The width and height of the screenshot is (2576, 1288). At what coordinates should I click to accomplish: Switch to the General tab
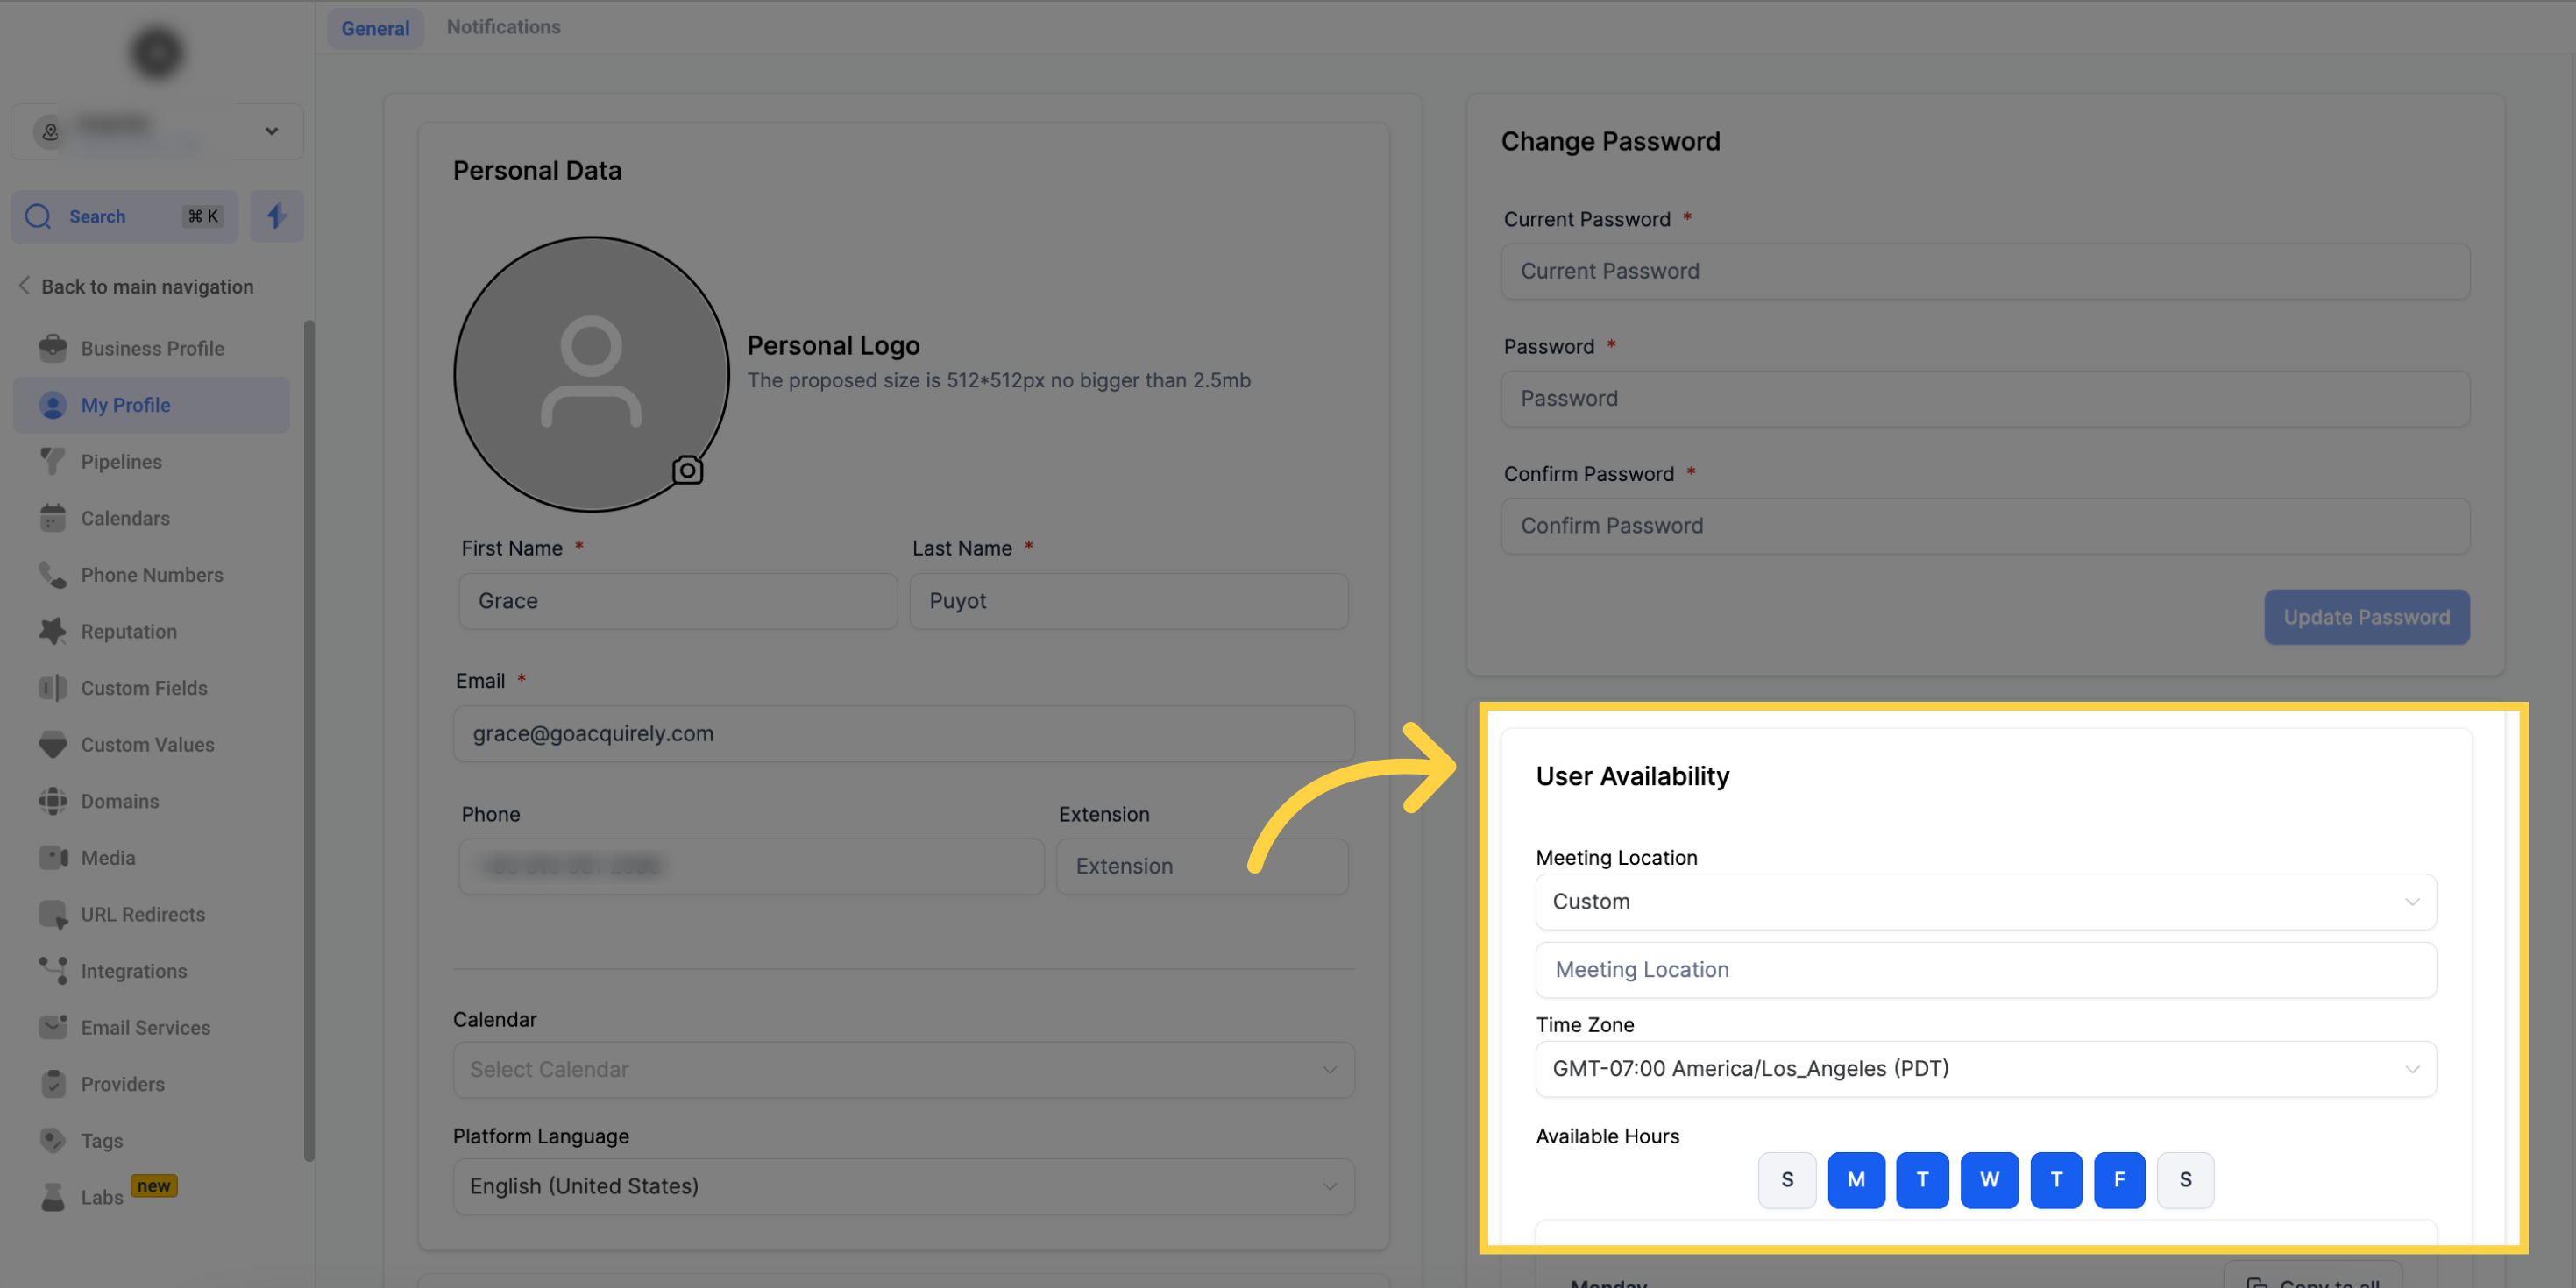374,25
